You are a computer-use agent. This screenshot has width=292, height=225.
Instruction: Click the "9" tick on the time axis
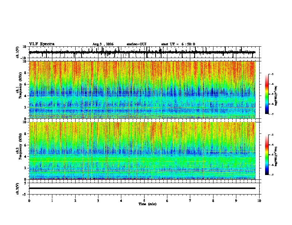pos(236,201)
